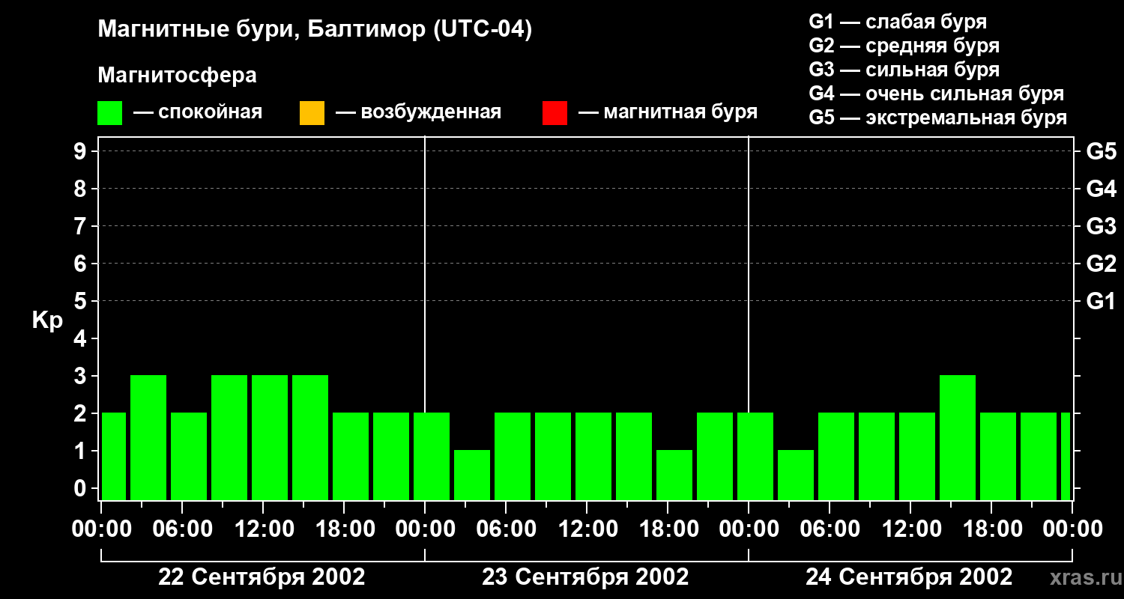This screenshot has width=1124, height=599.
Task: Click the right-axis 'G3' level label
Action: [1101, 226]
